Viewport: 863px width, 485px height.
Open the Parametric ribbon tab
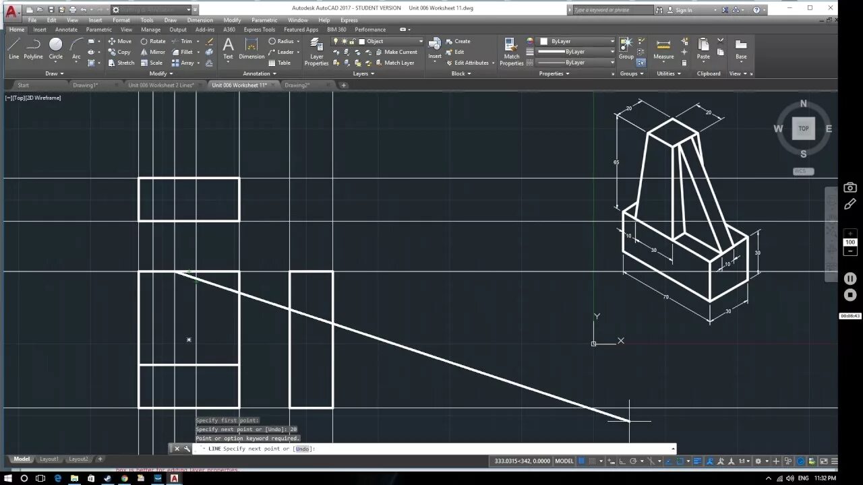pyautogui.click(x=99, y=30)
